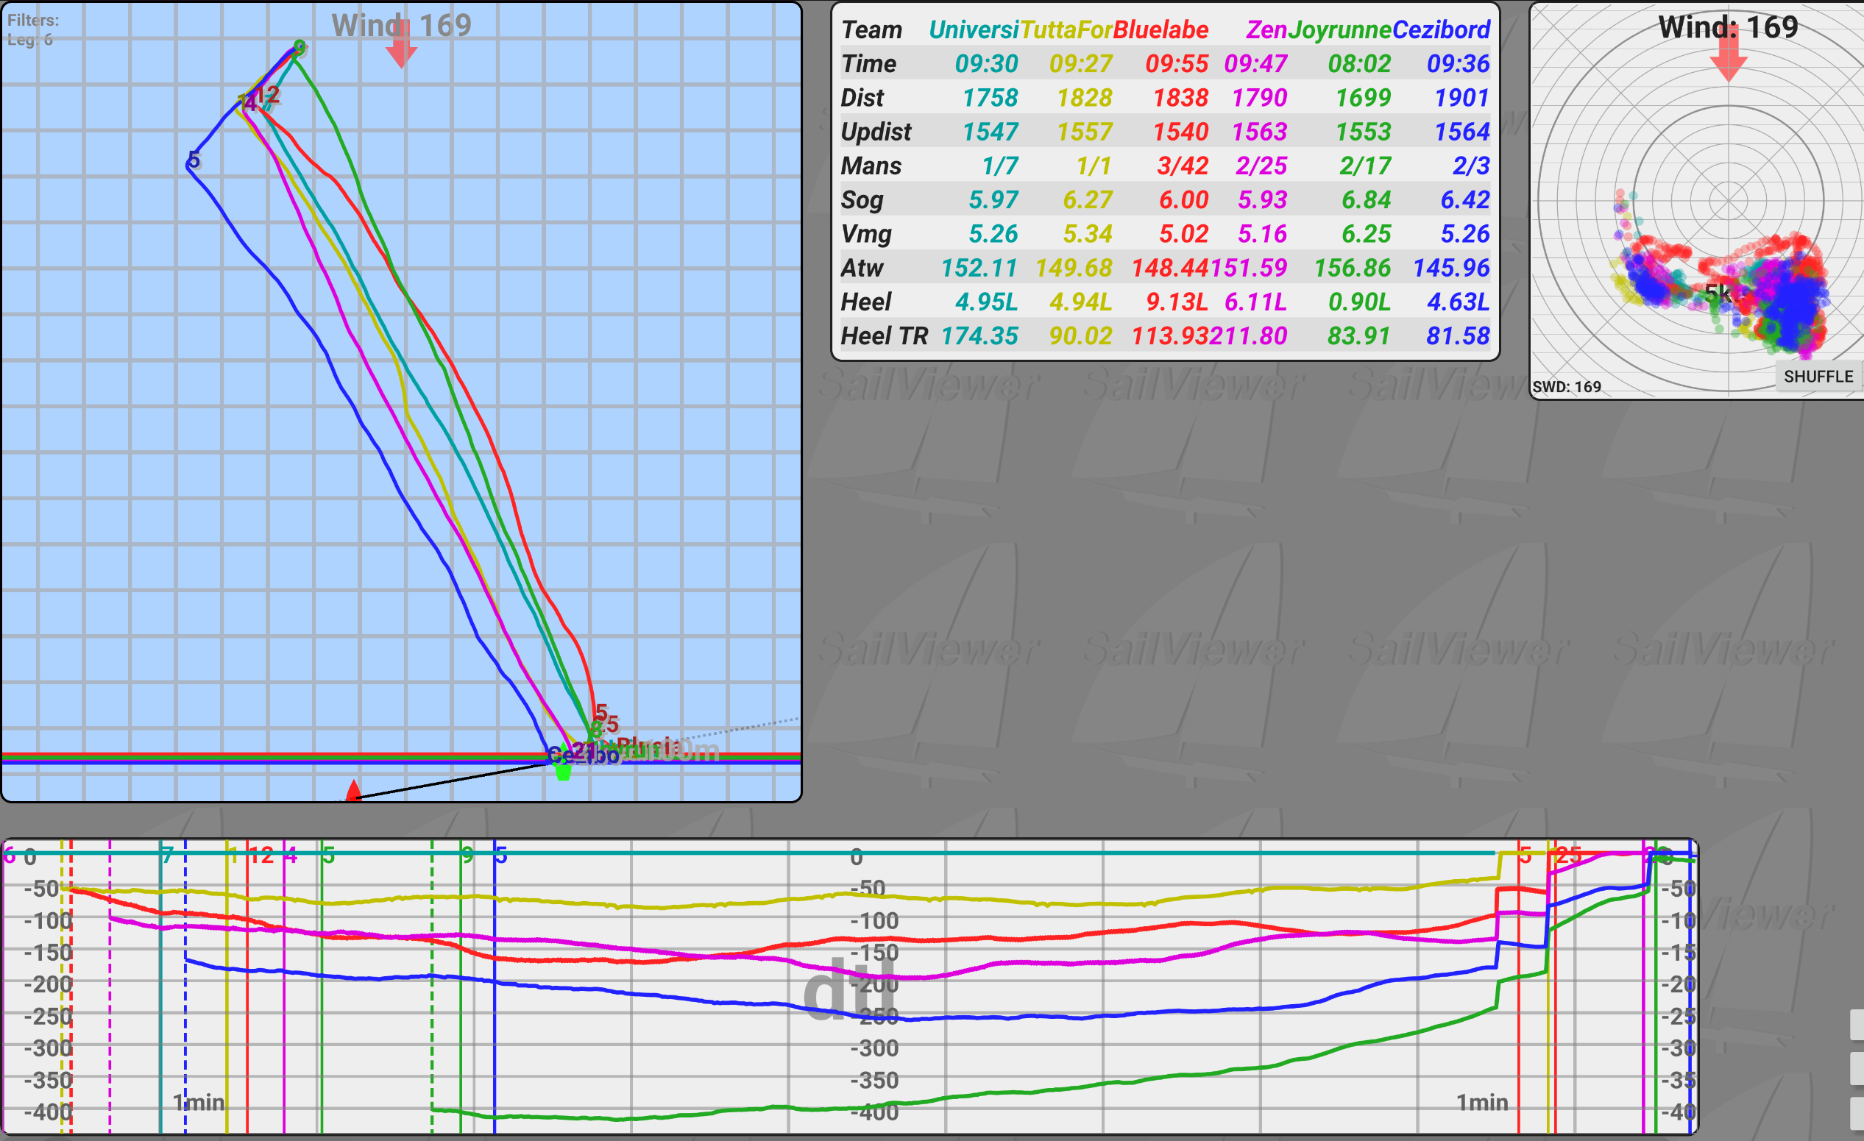Select the Joyrunne team column header
The image size is (1864, 1141).
pos(1339,29)
